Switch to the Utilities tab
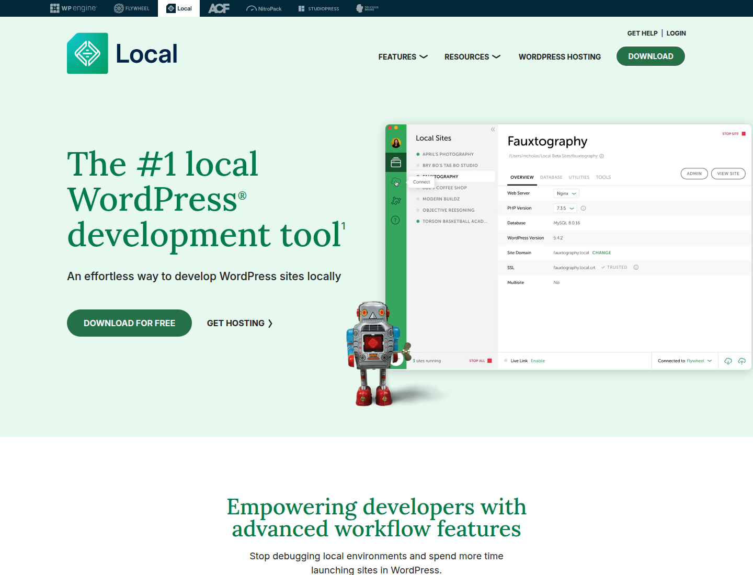This screenshot has width=753, height=575. click(x=579, y=177)
